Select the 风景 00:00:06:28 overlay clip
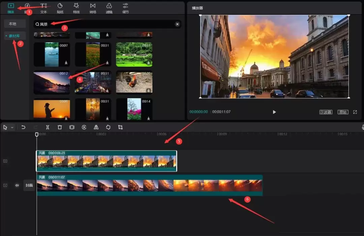The image size is (364, 236). (107, 161)
